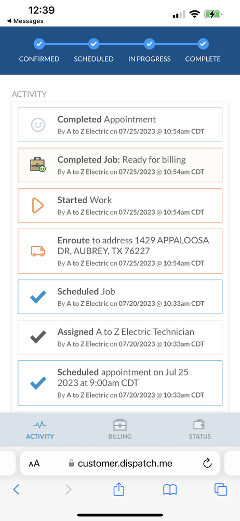Go back with Safari back arrow
This screenshot has height=521, width=240.
click(x=16, y=489)
